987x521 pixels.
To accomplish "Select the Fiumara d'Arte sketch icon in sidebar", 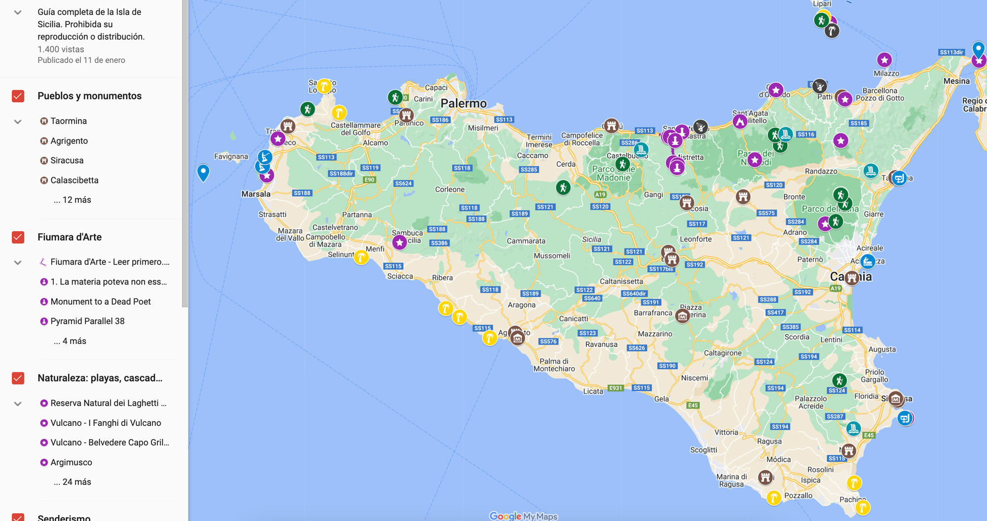I will [43, 262].
